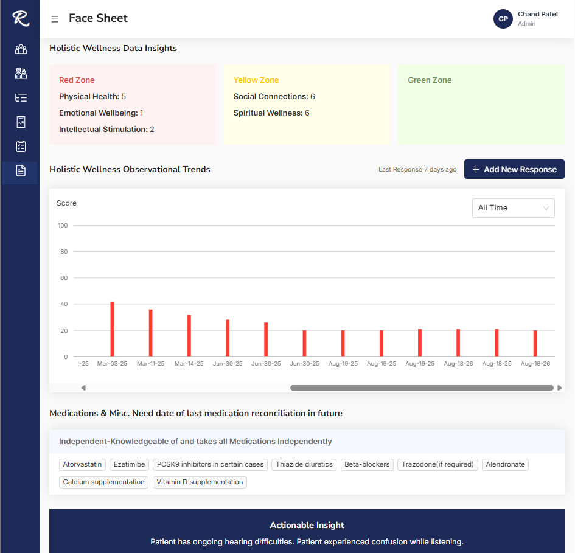Click Emotional Wellbeing: 1 entry

pyautogui.click(x=101, y=113)
